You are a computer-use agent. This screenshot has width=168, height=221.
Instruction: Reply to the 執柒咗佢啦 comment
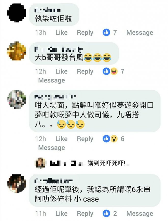[x=85, y=33]
